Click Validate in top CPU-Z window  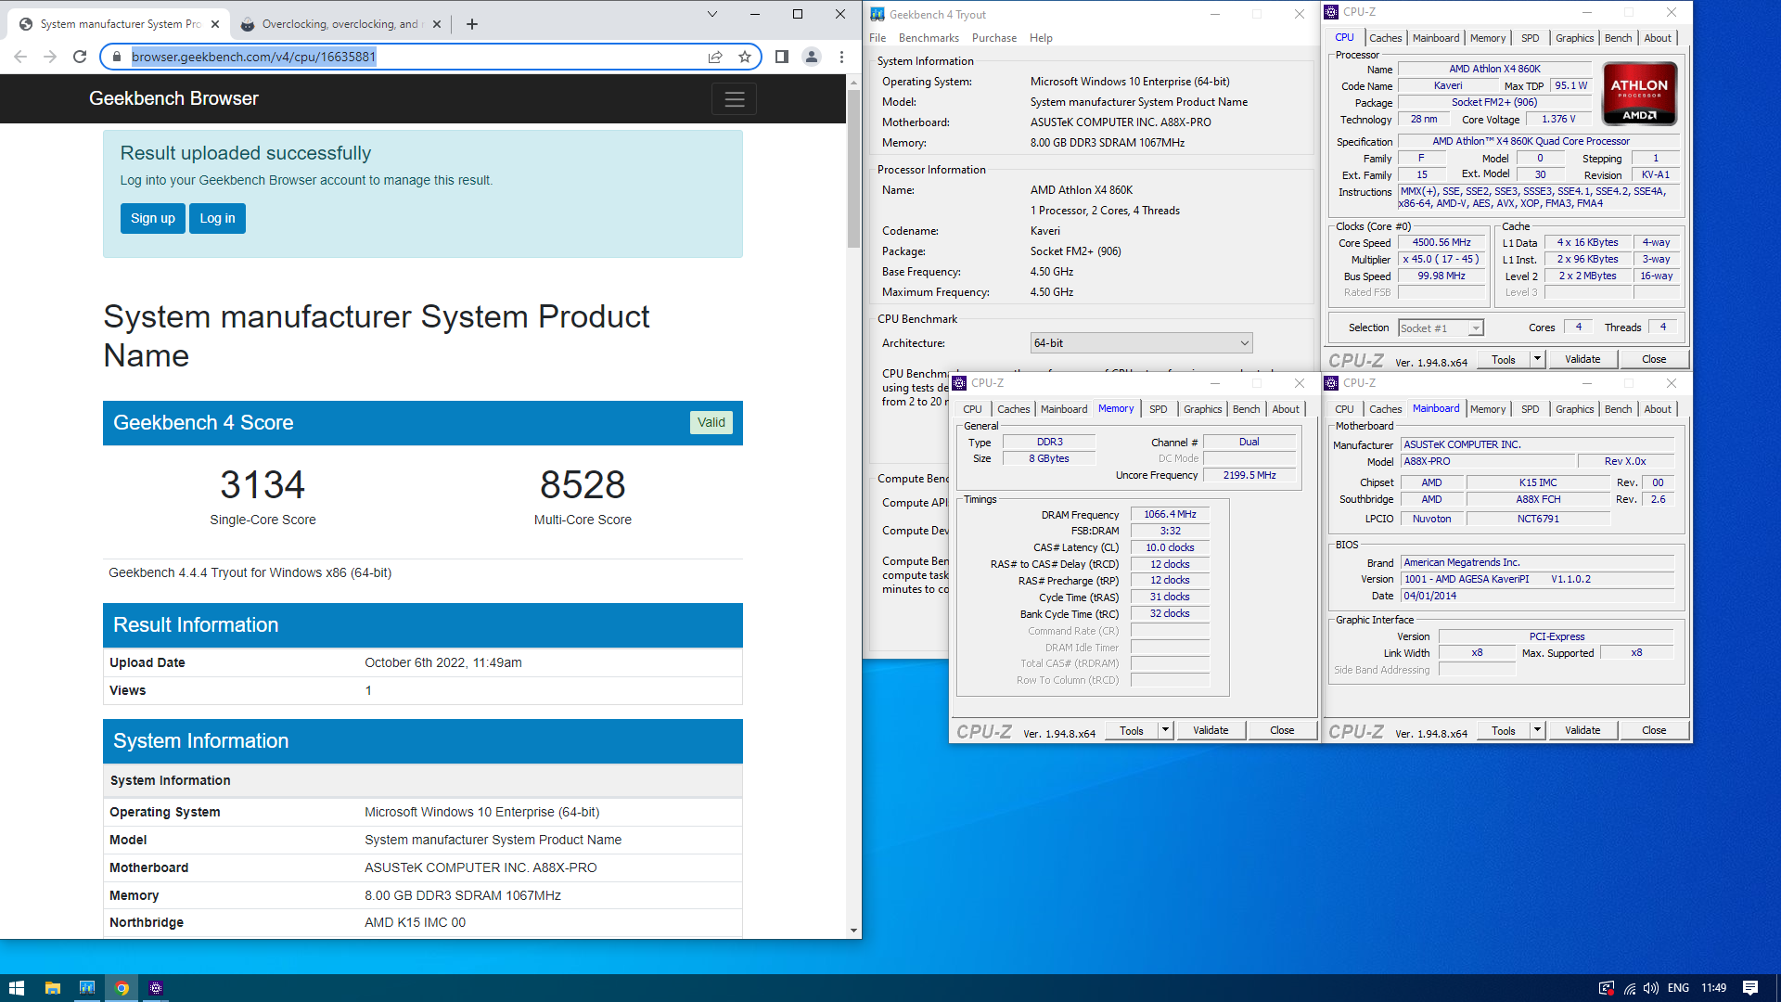tap(1582, 360)
